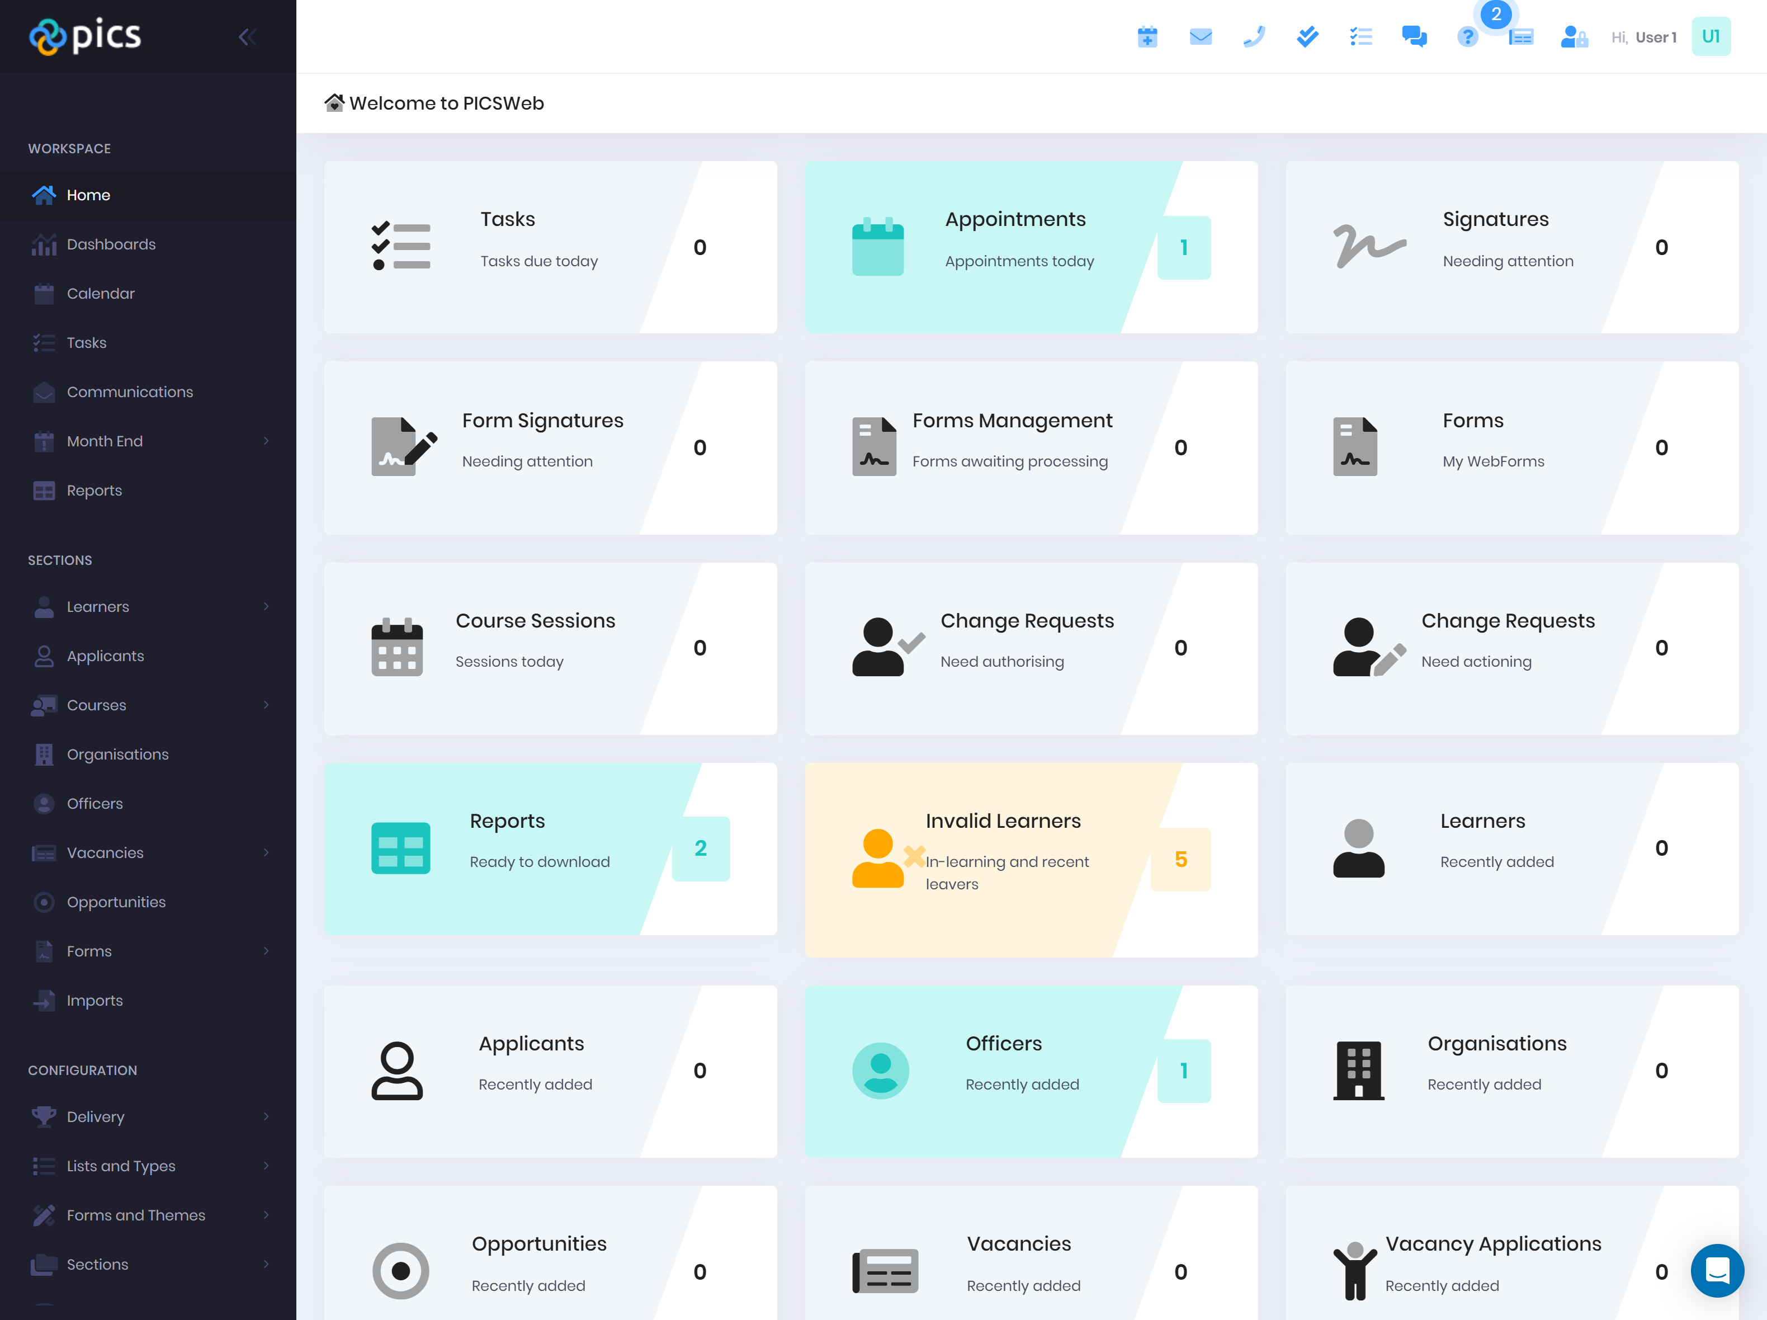This screenshot has width=1767, height=1320.
Task: Click the U1 user avatar
Action: 1711,37
